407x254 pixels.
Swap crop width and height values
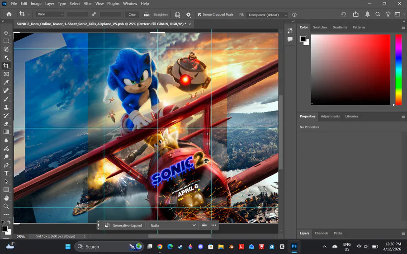(x=94, y=14)
